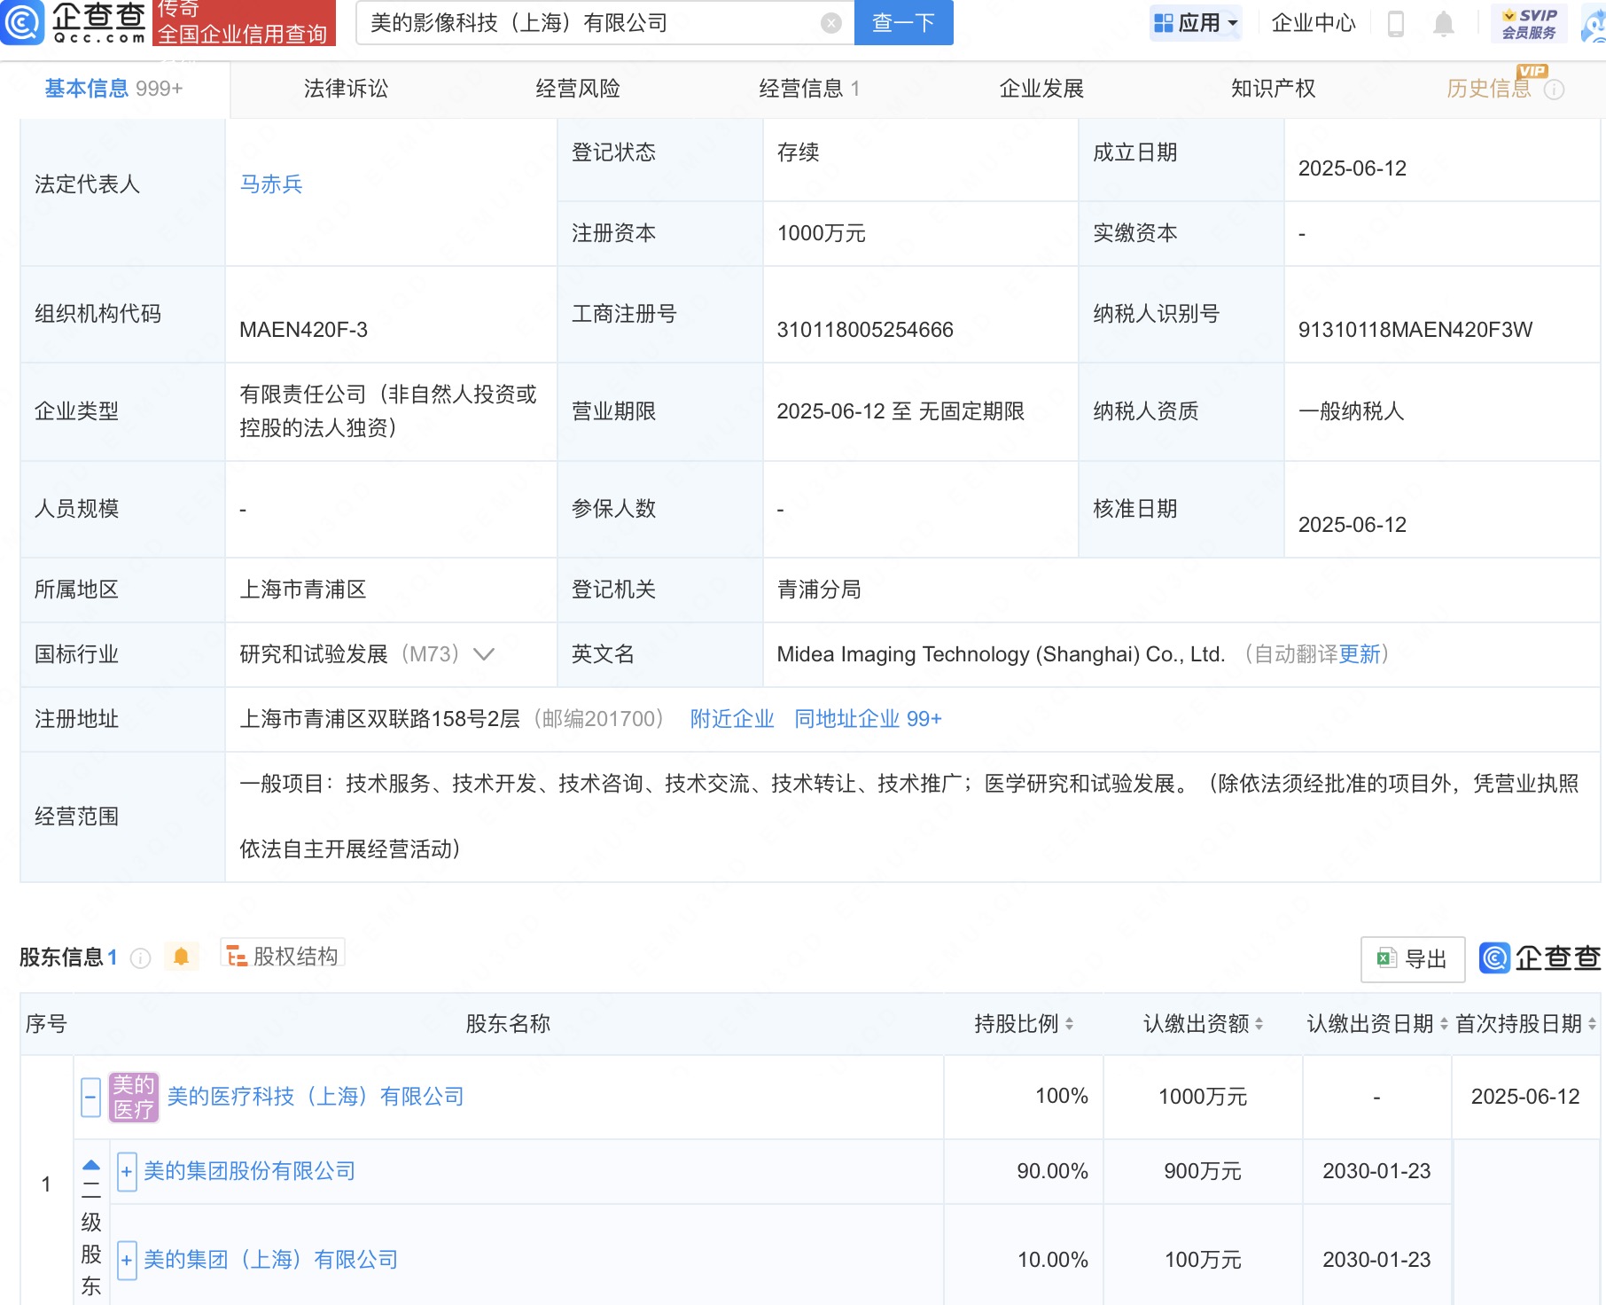Switch to the 知识产权 tab

(1273, 90)
